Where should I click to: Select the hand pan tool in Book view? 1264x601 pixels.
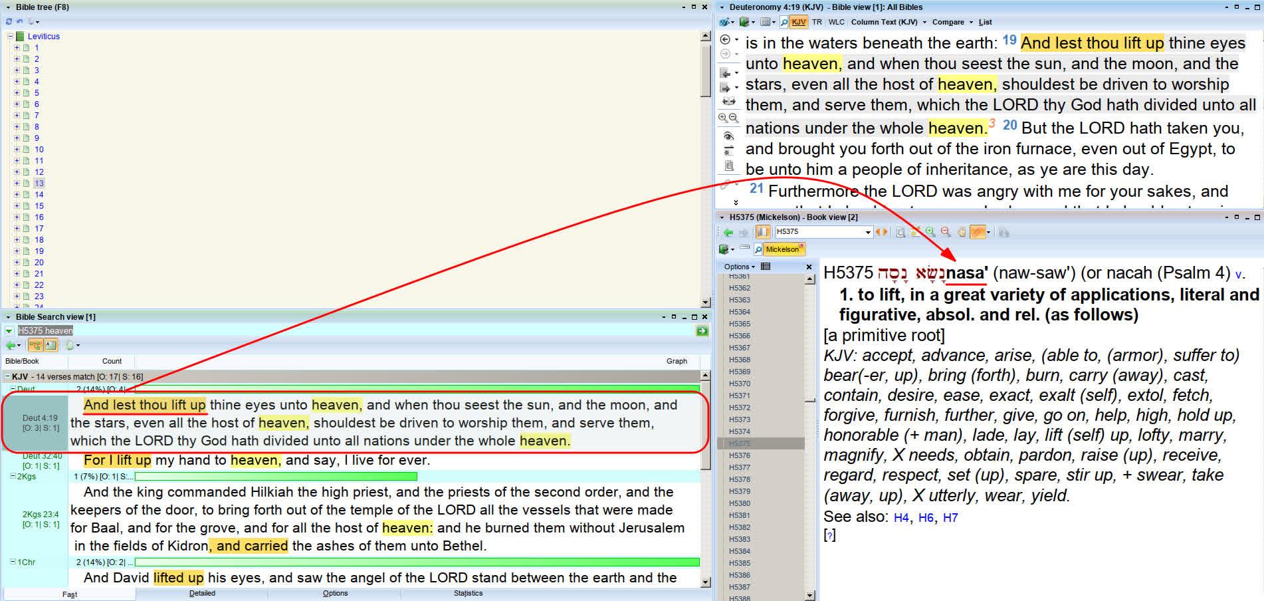962,232
